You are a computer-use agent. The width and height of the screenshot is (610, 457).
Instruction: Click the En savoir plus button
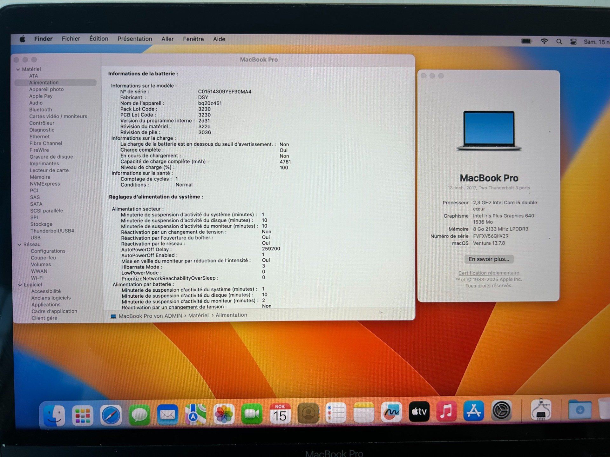489,259
